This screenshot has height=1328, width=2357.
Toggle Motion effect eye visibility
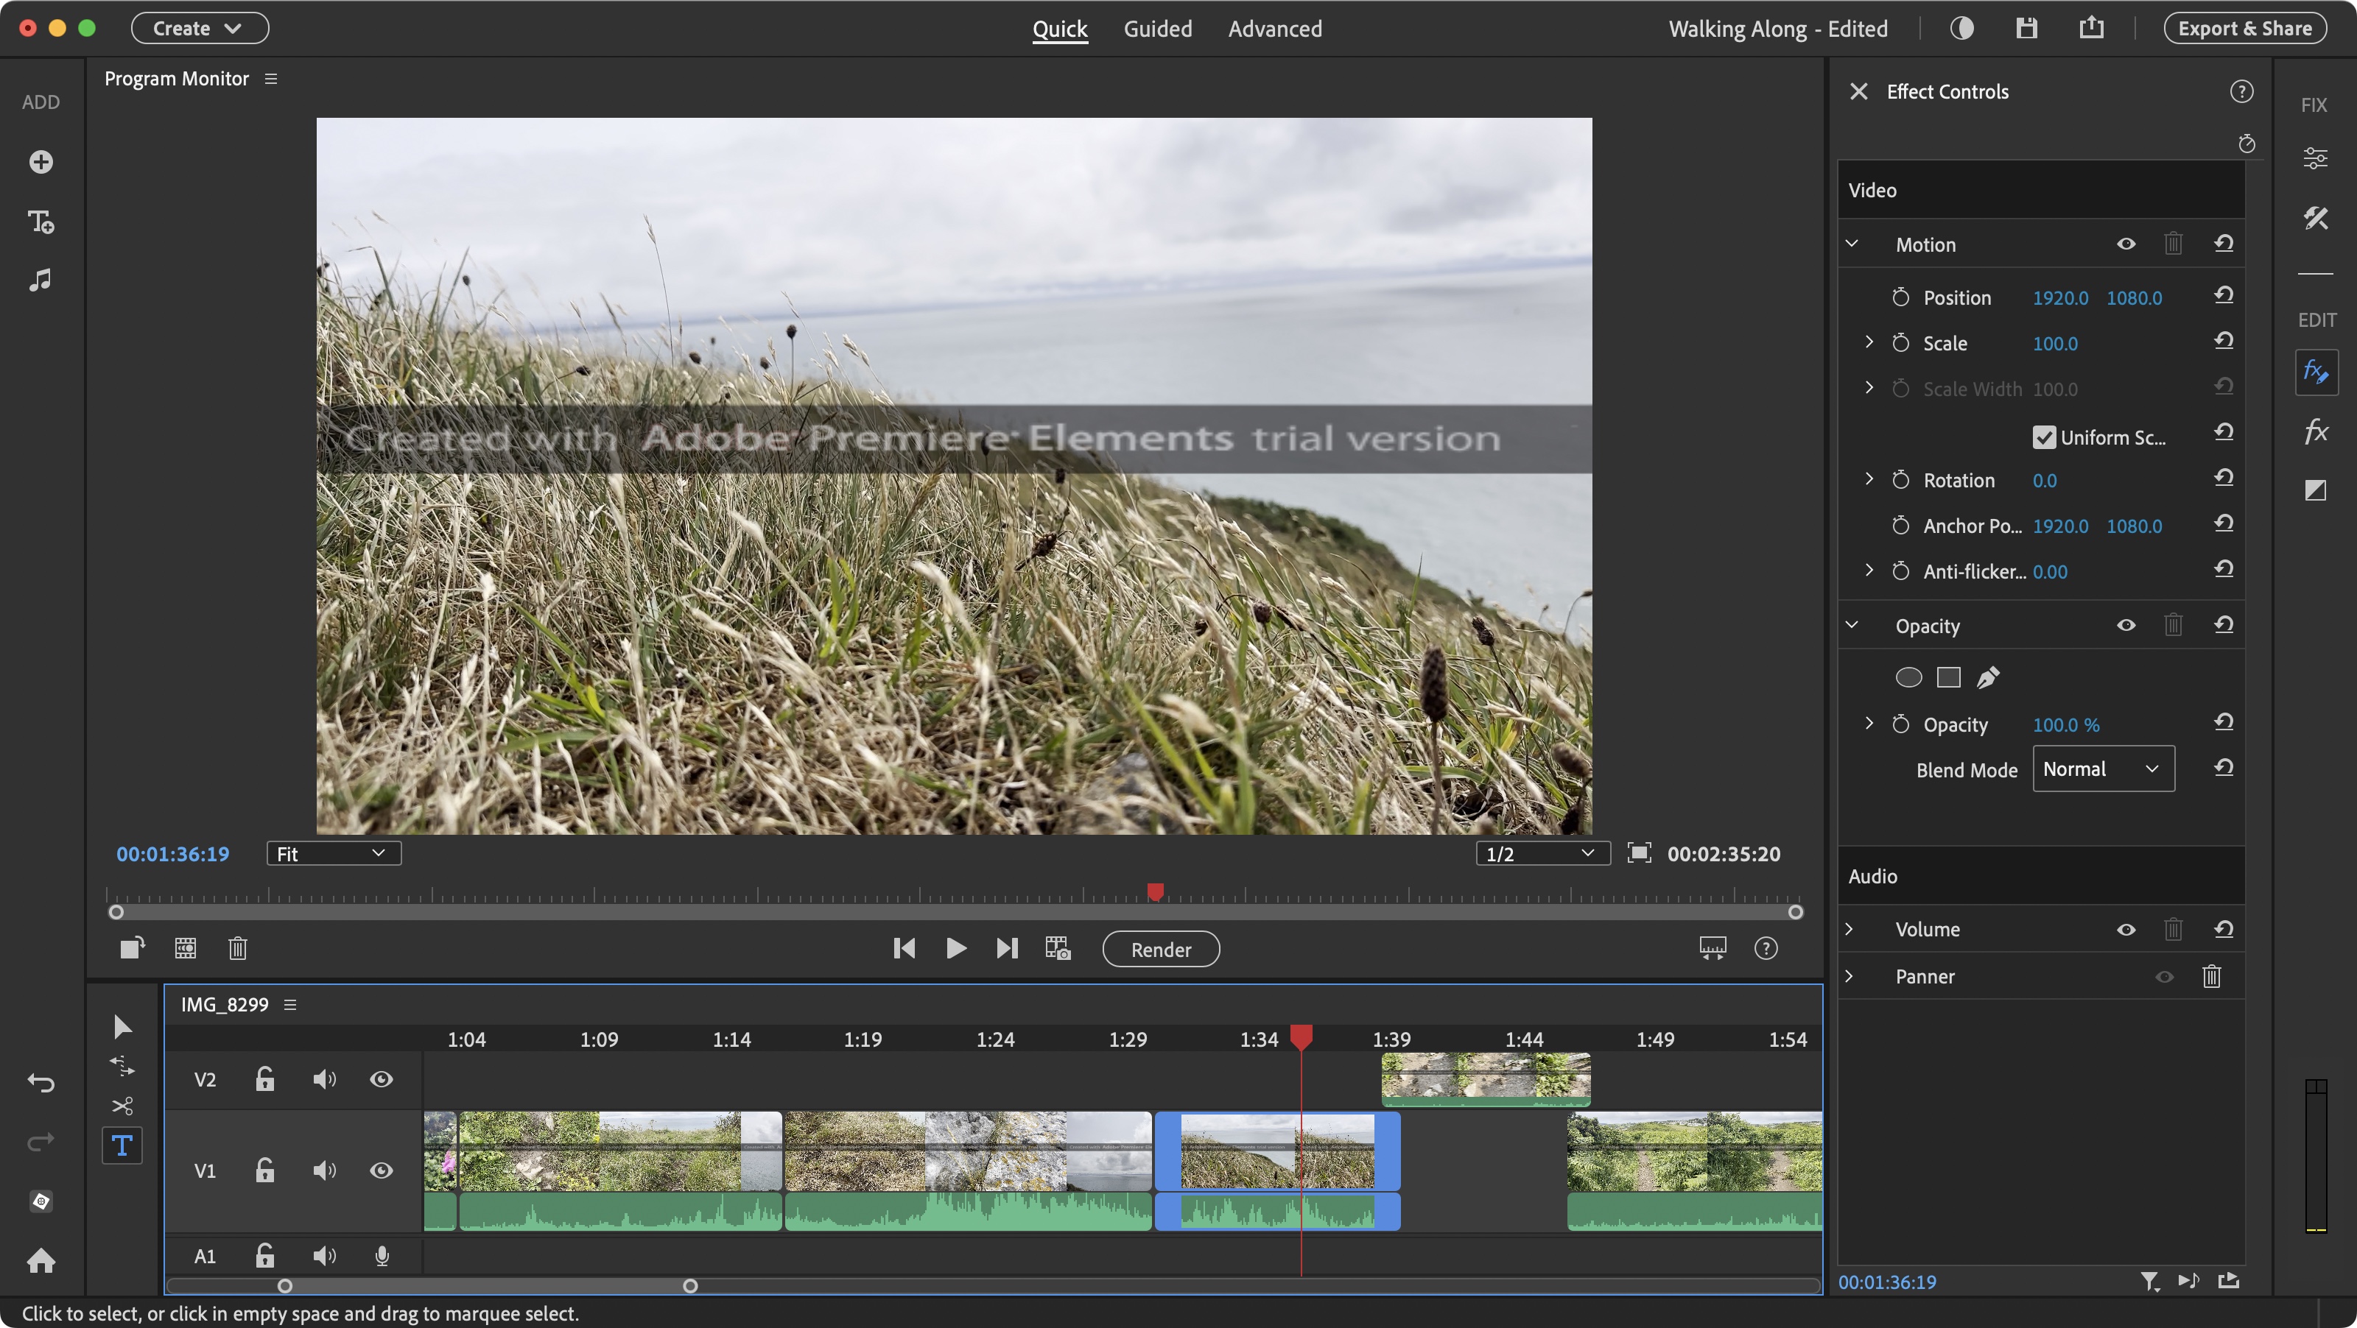pos(2126,244)
